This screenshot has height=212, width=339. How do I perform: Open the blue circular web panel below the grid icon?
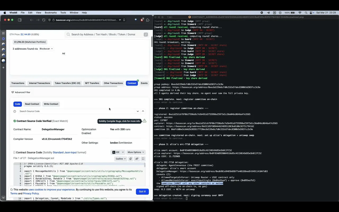(3, 39)
